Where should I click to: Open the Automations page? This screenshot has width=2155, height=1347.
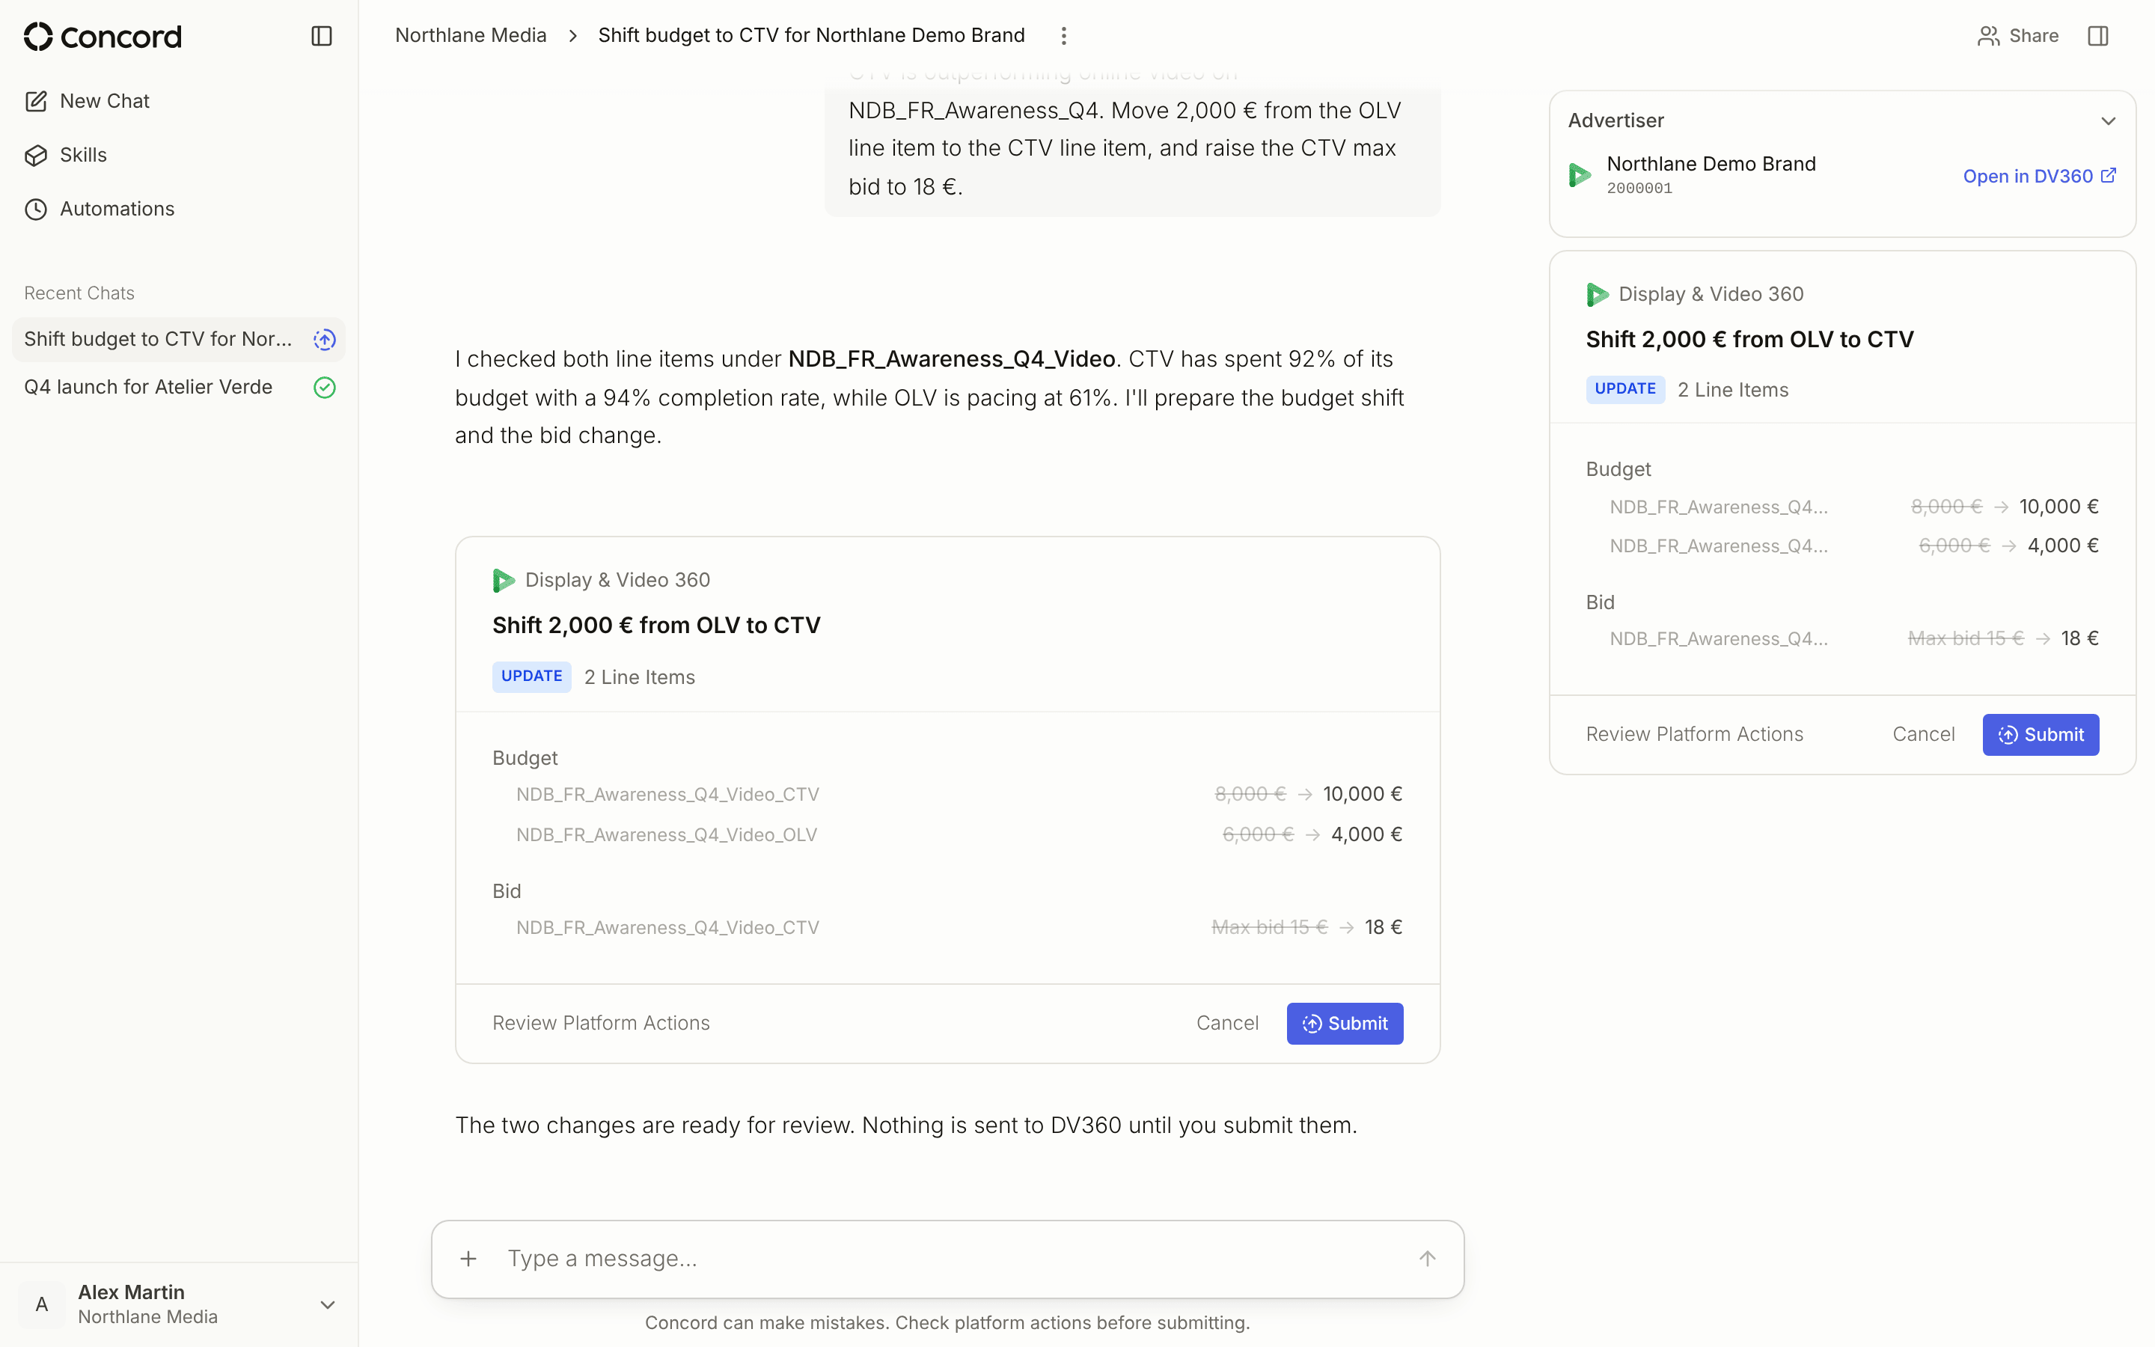pyautogui.click(x=100, y=209)
